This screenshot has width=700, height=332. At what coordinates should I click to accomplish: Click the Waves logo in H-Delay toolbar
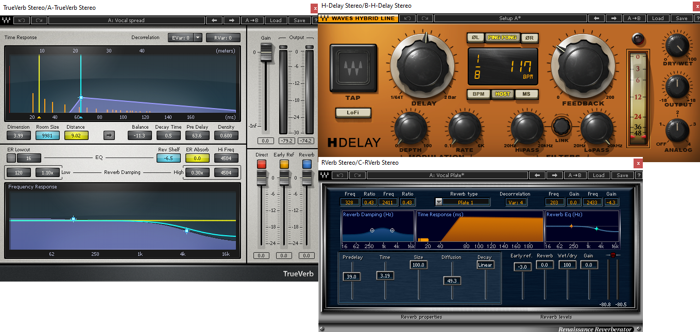324,18
